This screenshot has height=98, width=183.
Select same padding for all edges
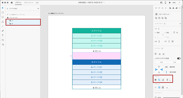(x=159, y=87)
